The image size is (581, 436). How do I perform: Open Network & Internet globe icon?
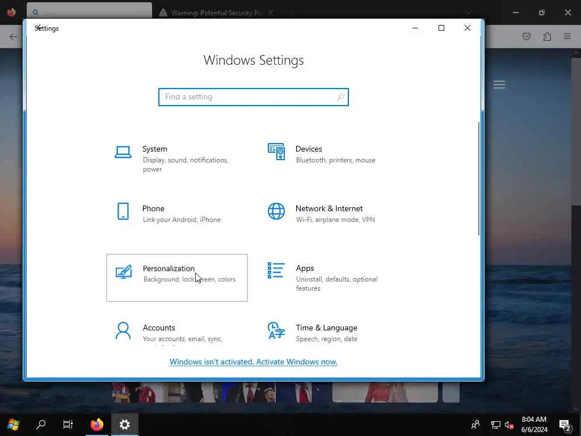(x=276, y=211)
